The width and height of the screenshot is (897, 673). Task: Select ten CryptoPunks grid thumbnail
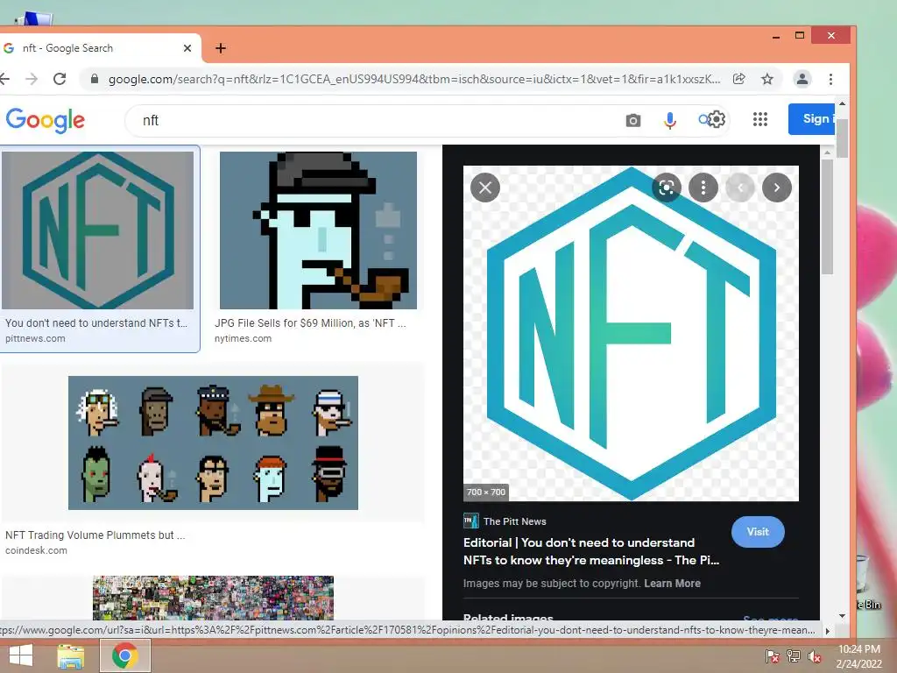[213, 443]
